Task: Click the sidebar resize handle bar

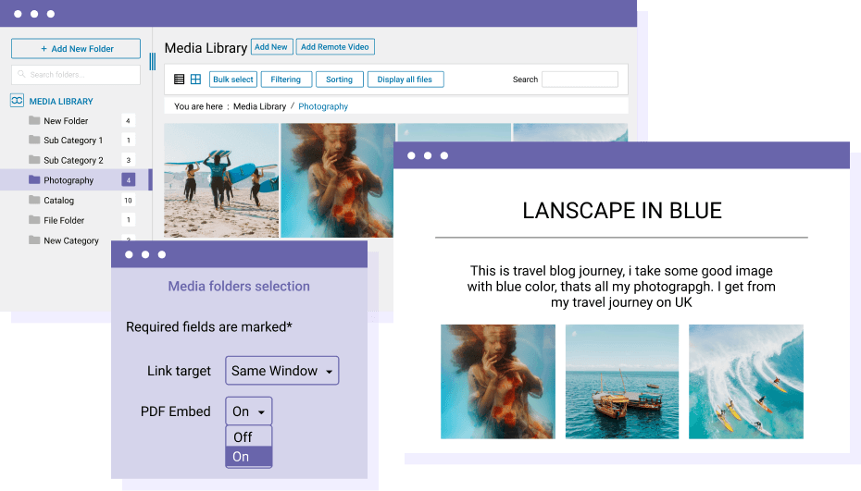Action: click(x=152, y=61)
